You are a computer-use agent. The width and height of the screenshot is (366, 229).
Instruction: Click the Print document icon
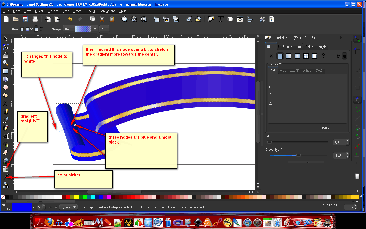point(35,19)
